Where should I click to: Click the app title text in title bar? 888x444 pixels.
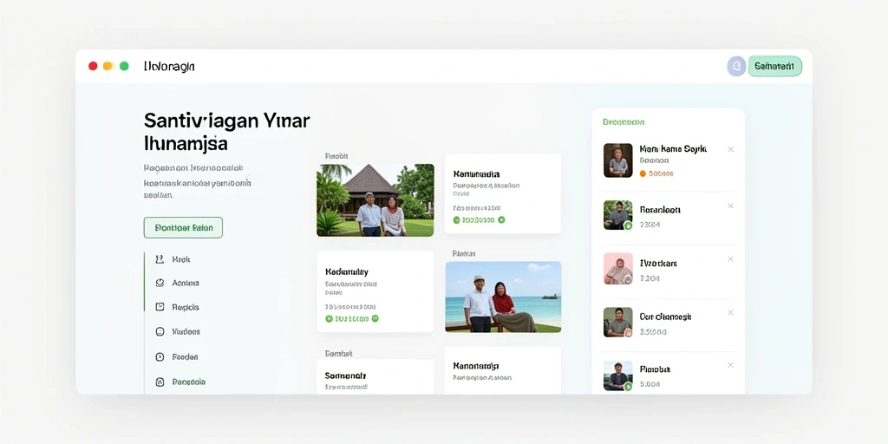(169, 66)
